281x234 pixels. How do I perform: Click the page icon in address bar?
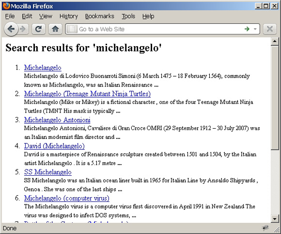coord(72,29)
